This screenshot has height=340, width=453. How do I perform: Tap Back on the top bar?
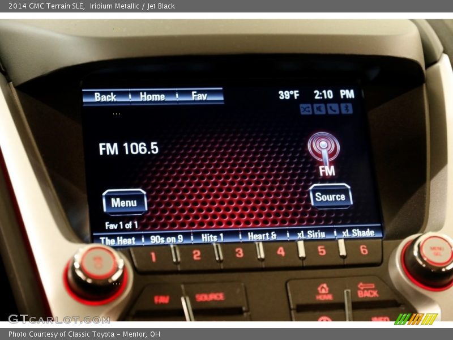point(105,97)
